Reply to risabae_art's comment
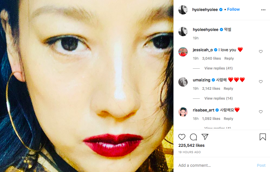 pos(228,119)
